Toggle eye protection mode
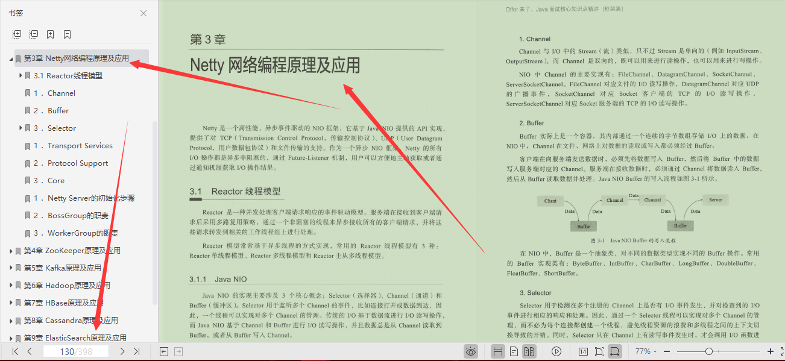 [471, 351]
